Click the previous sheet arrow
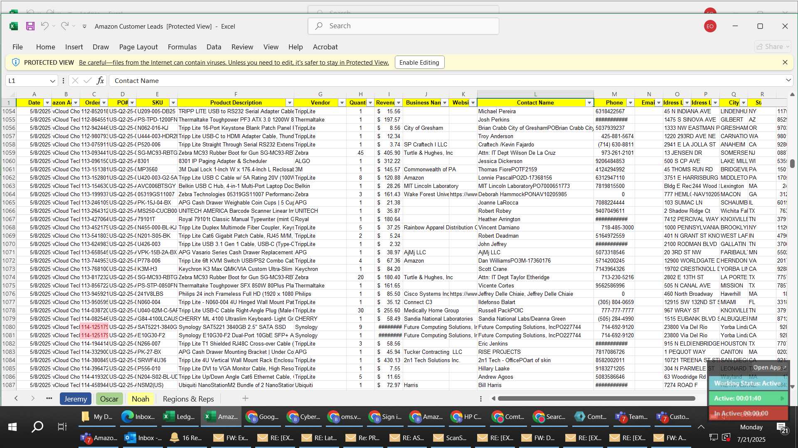 click(x=16, y=399)
